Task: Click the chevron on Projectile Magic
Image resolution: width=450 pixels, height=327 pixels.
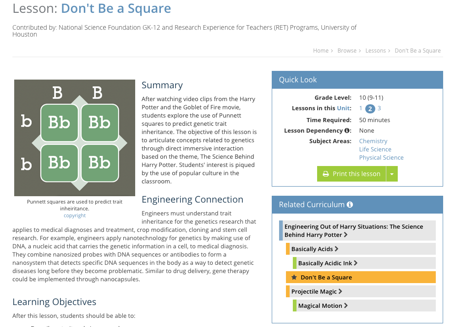Action: click(340, 291)
